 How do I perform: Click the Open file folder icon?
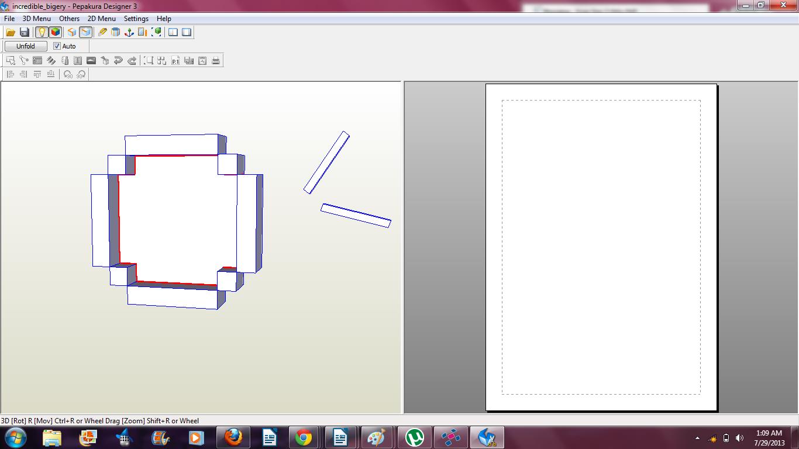pyautogui.click(x=11, y=32)
